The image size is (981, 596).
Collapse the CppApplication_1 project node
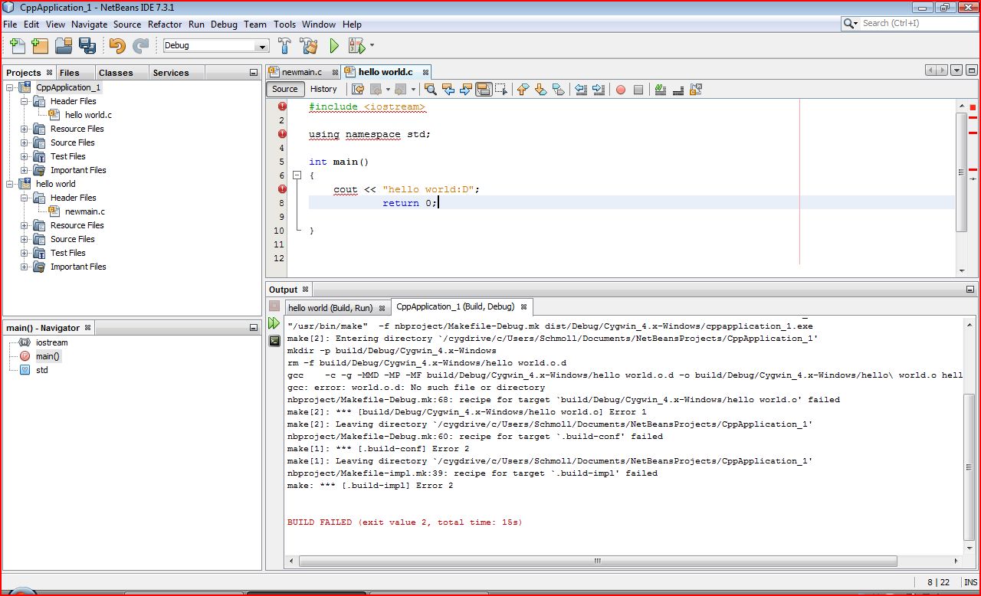[x=10, y=87]
